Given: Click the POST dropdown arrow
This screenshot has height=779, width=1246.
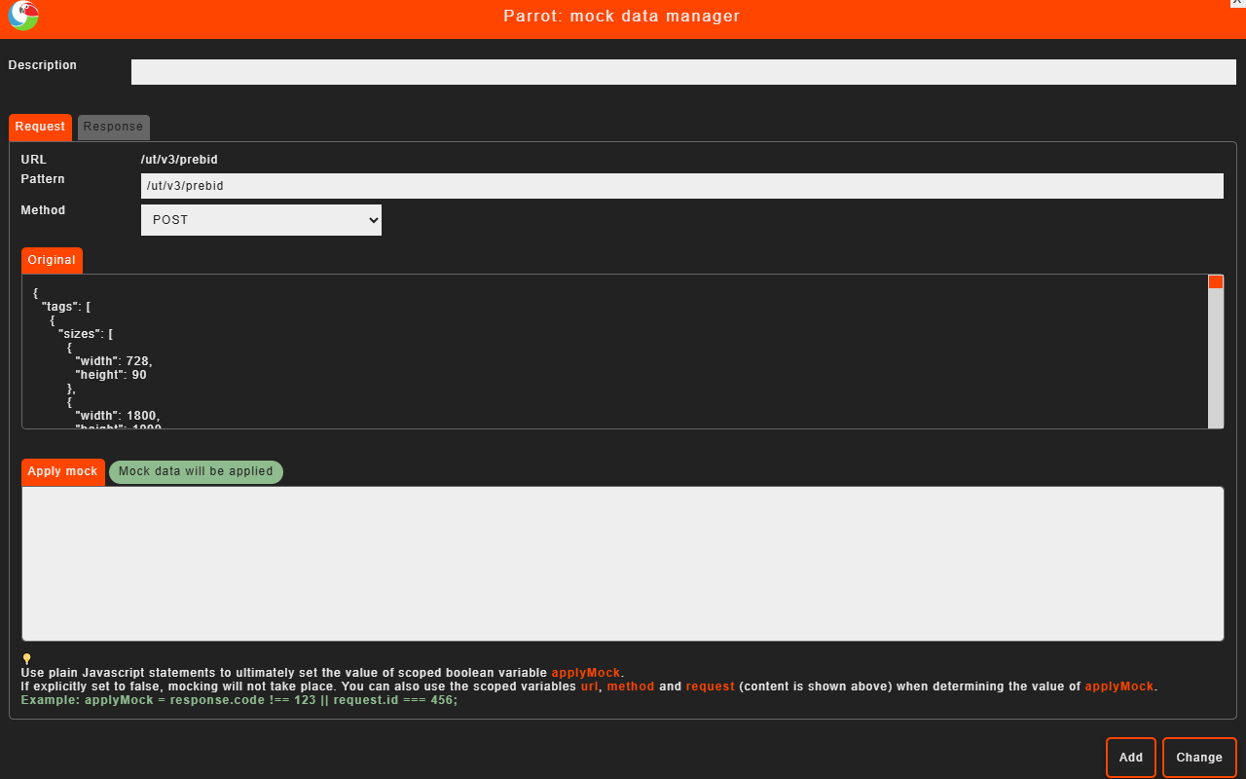Looking at the screenshot, I should pyautogui.click(x=372, y=219).
